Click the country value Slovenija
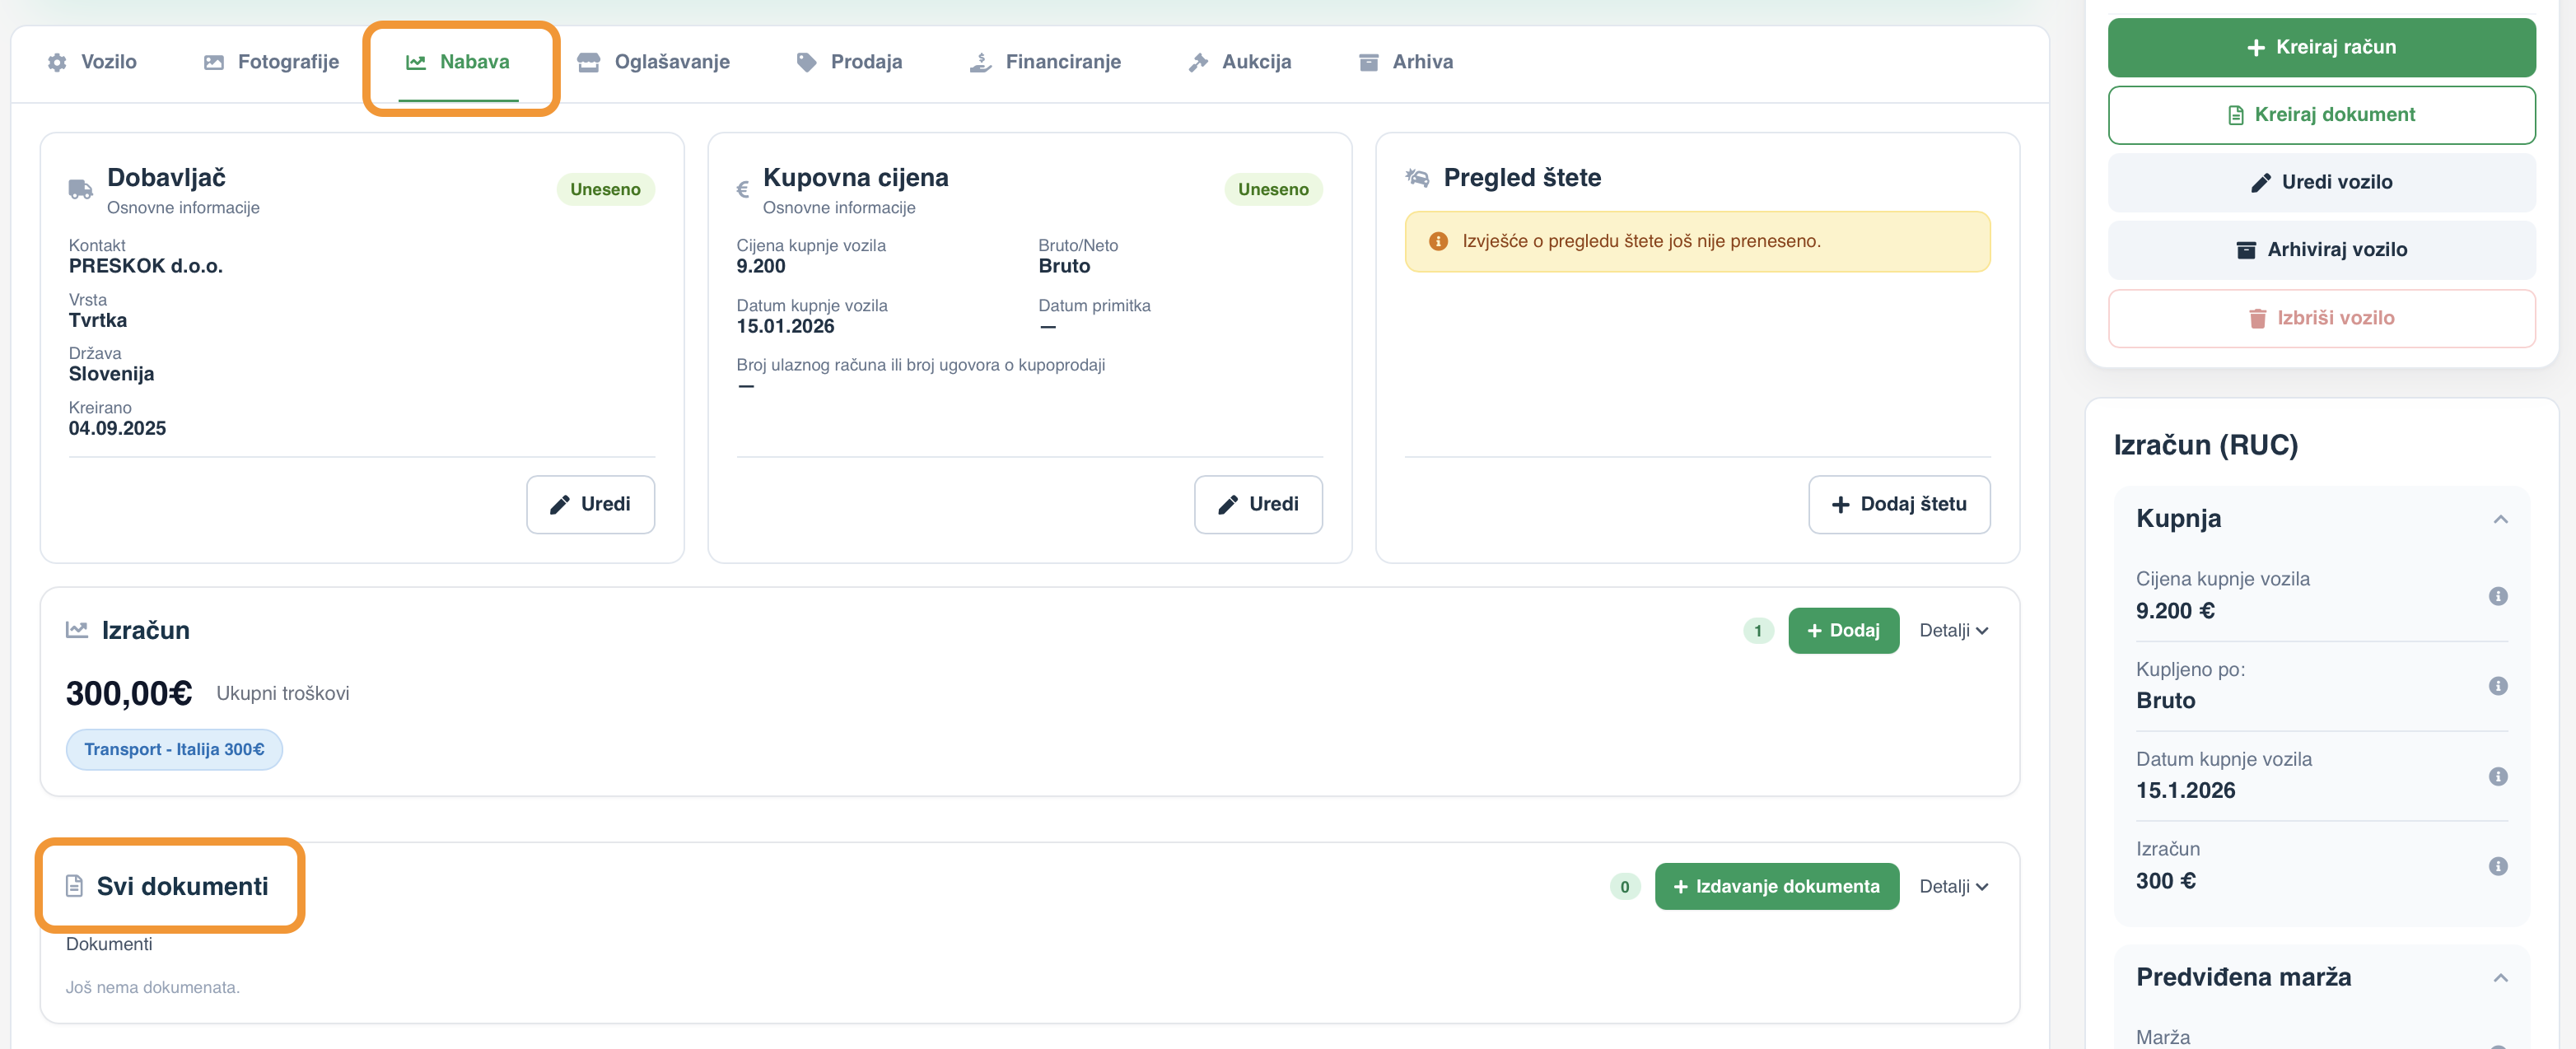 [x=111, y=374]
